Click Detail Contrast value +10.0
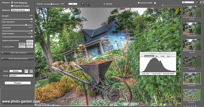The width and height of the screenshot is (204, 107). click(30, 33)
